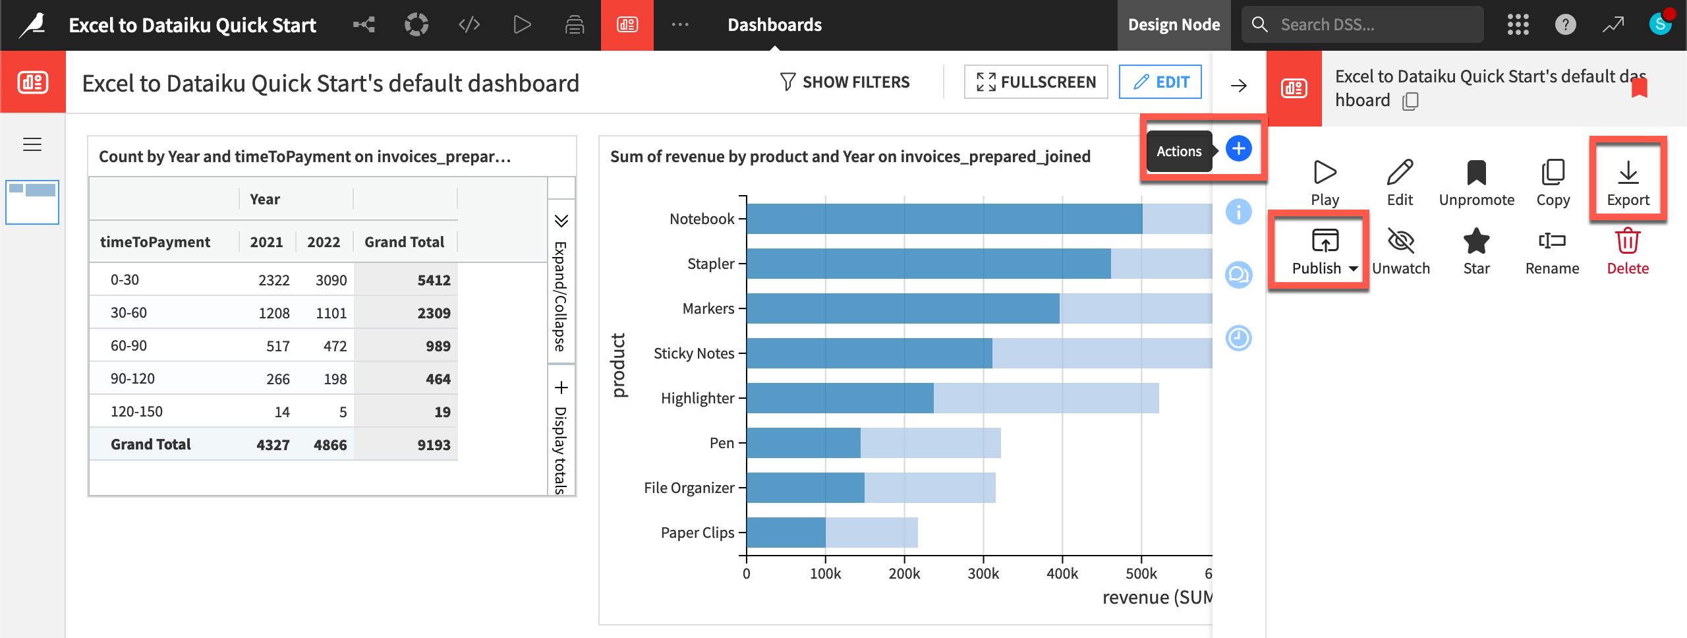
Task: Click the Edit pencil action
Action: pyautogui.click(x=1400, y=183)
